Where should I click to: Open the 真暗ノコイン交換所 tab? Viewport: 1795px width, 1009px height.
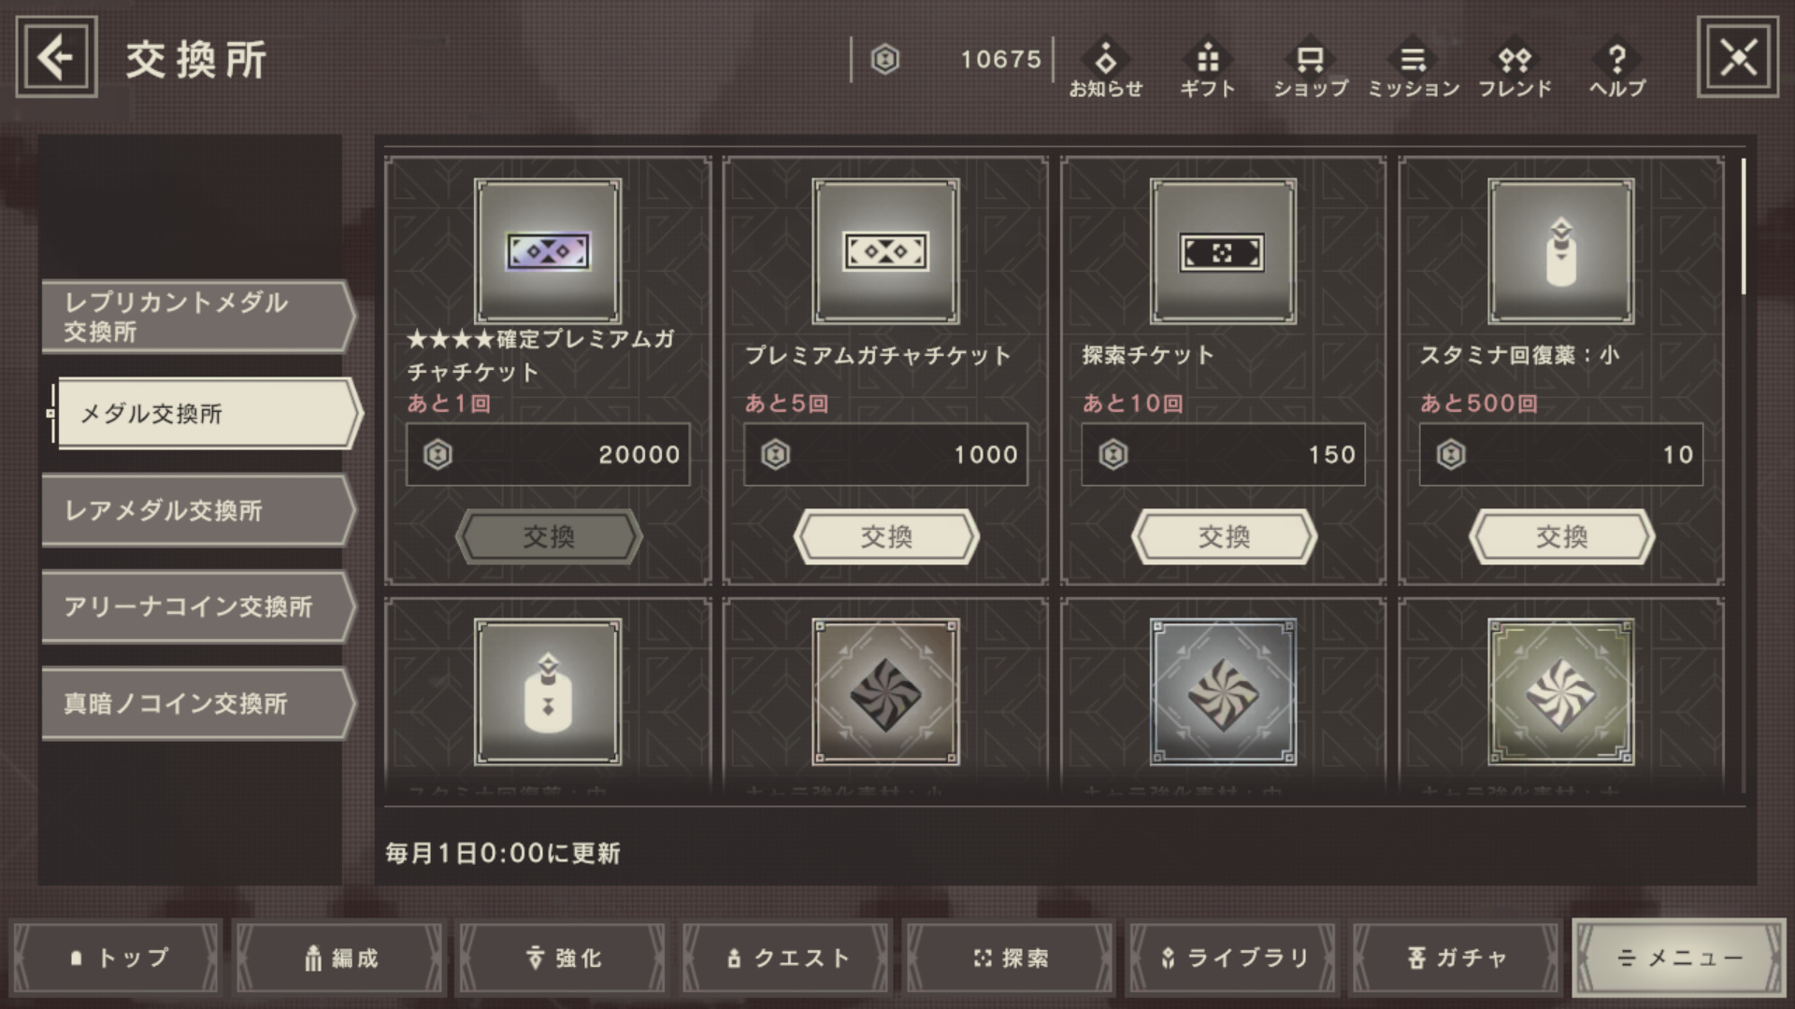coord(198,703)
